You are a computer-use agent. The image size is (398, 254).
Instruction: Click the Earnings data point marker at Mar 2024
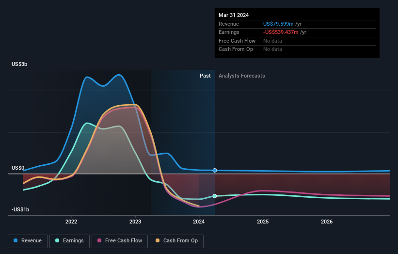(x=215, y=196)
